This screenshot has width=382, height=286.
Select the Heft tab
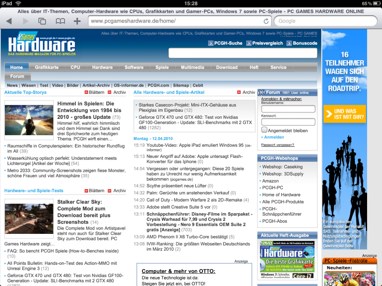[x=254, y=67]
